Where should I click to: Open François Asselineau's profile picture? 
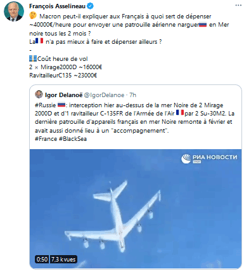[x=13, y=11]
